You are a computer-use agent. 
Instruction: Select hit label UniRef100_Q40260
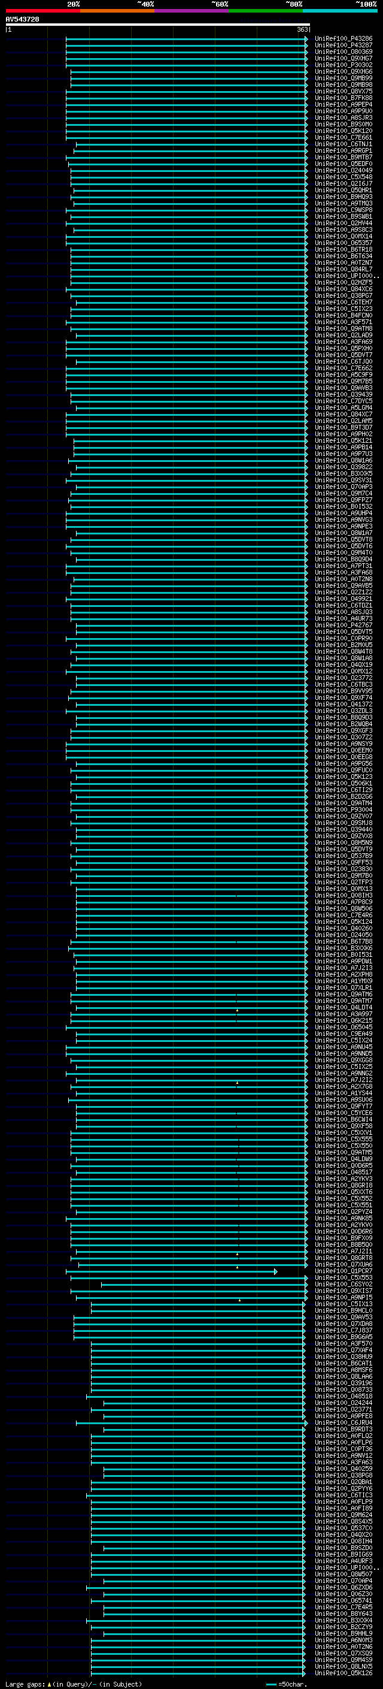343,929
